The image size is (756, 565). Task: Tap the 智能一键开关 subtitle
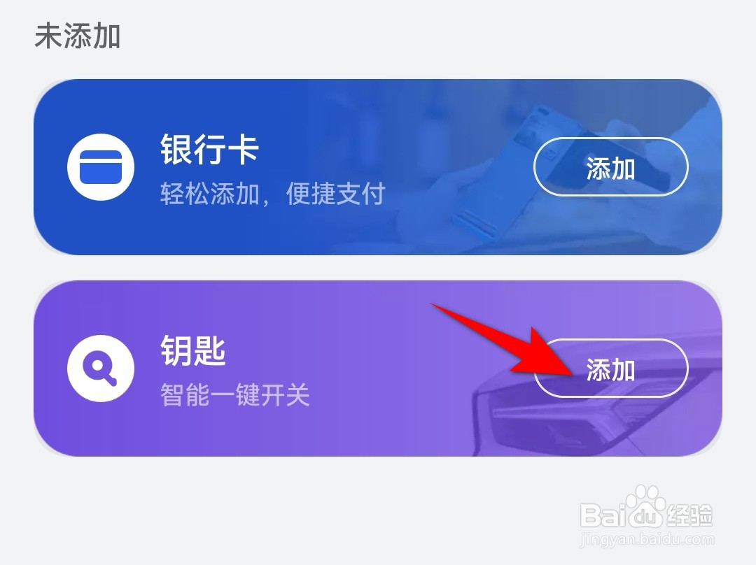[x=234, y=395]
